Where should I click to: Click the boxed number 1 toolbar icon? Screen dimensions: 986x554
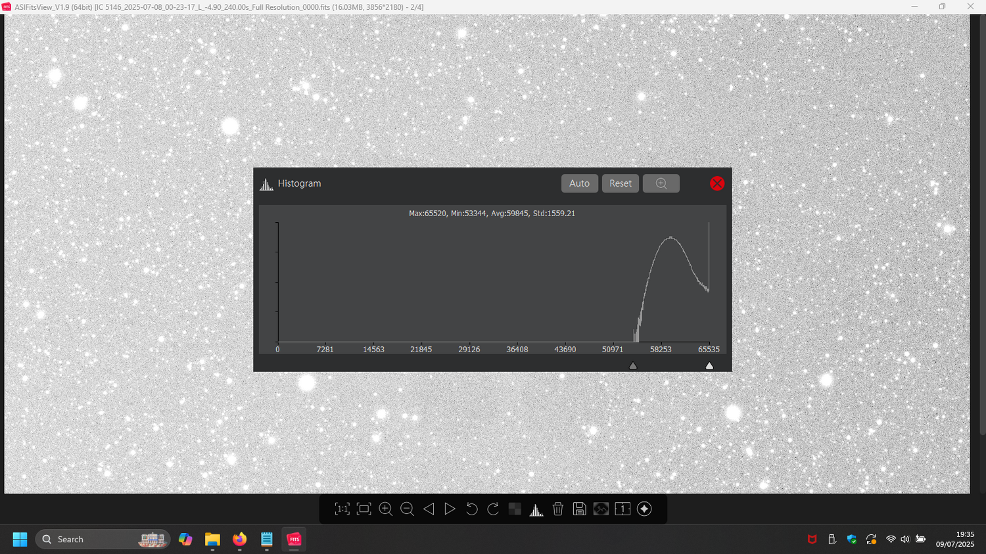(622, 509)
